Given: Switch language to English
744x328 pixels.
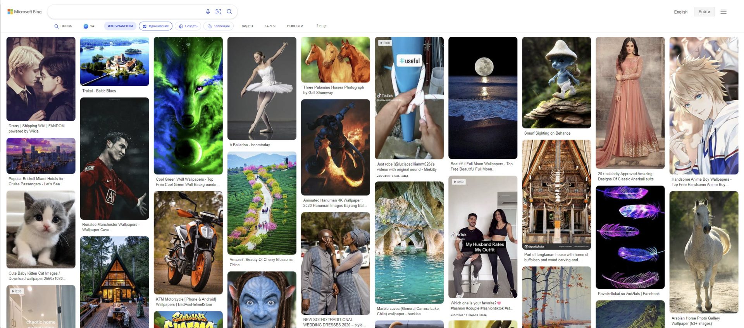Looking at the screenshot, I should pyautogui.click(x=680, y=12).
